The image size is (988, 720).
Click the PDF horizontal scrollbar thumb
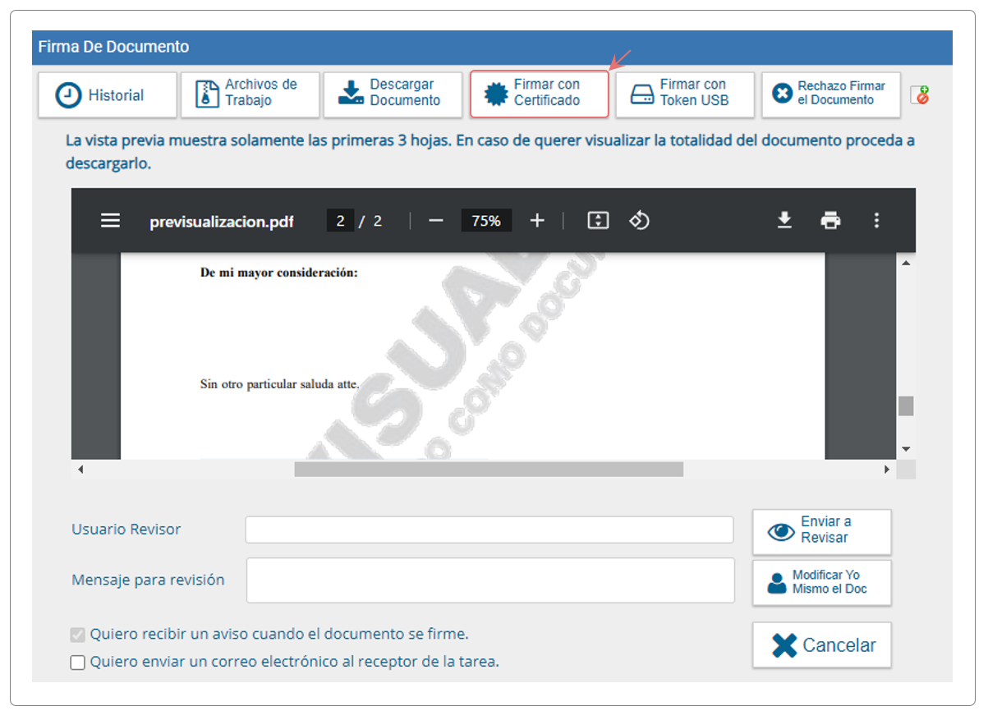489,470
